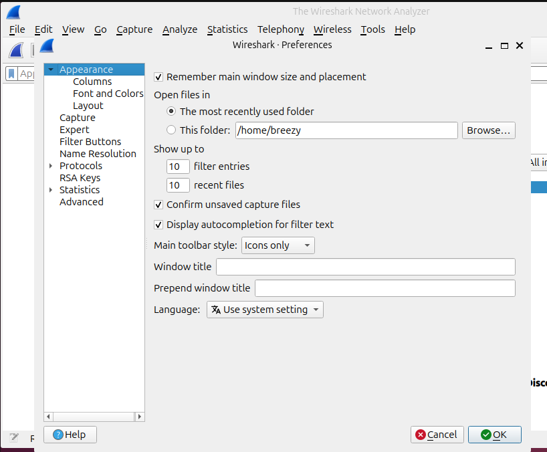The height and width of the screenshot is (452, 547).
Task: Select The most recently used folder option
Action: (x=171, y=111)
